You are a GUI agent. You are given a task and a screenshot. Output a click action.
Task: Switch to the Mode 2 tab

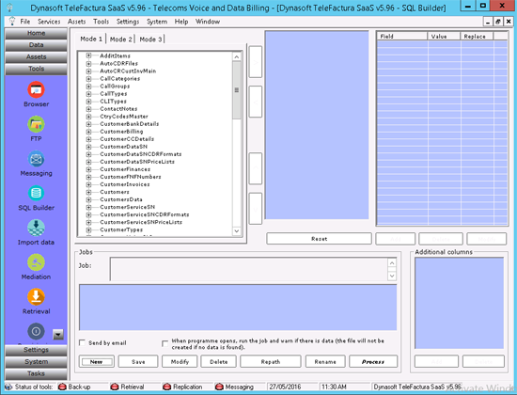pos(120,39)
